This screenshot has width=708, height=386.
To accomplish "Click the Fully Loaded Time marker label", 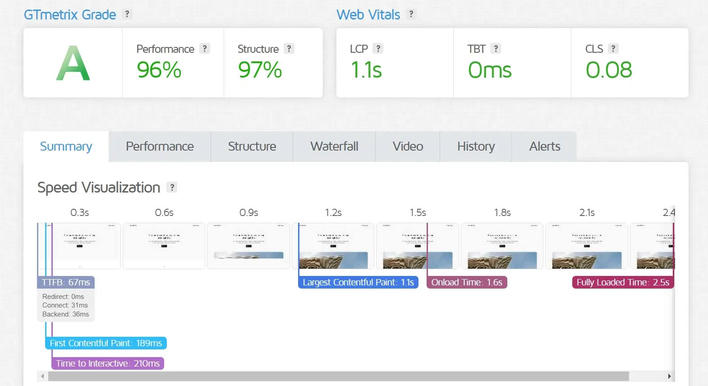I will click(x=623, y=282).
